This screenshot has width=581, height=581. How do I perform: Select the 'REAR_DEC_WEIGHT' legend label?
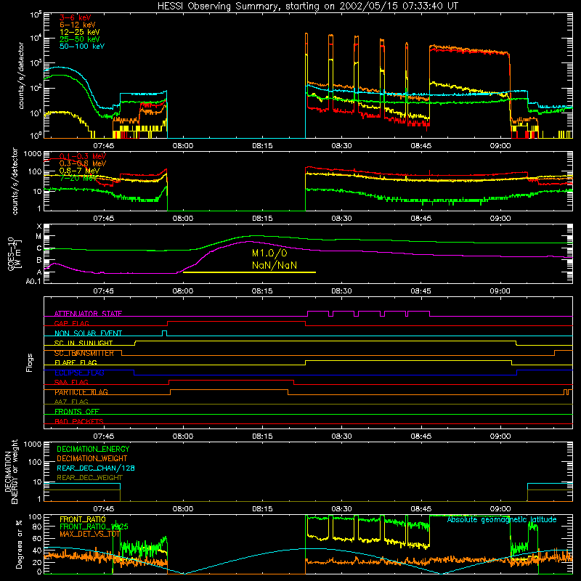(89, 478)
